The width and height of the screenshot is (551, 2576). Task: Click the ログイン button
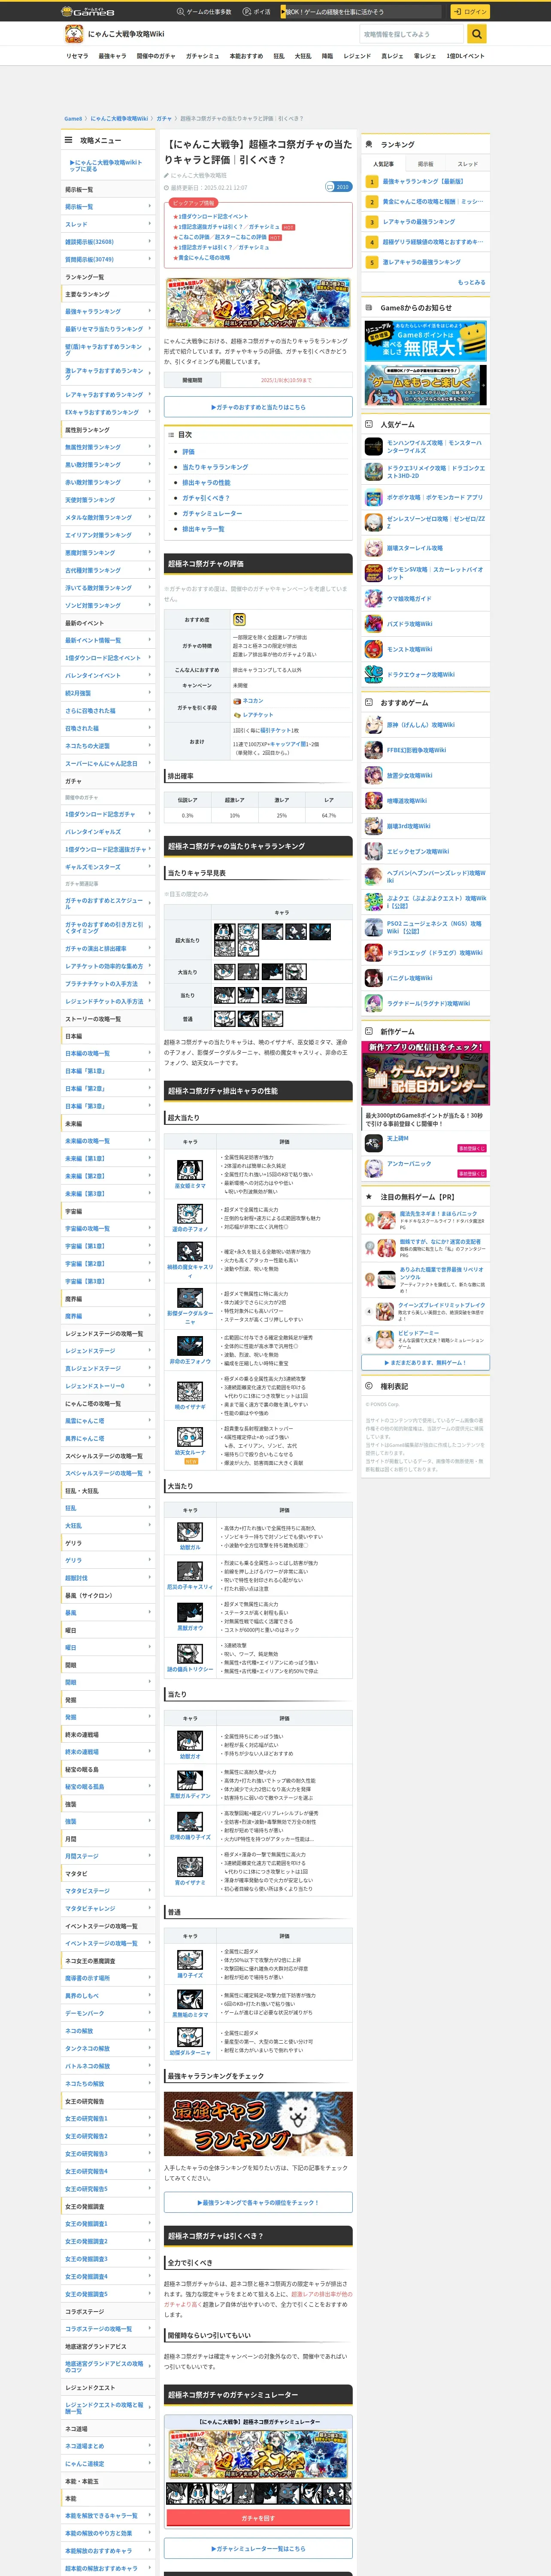(469, 12)
